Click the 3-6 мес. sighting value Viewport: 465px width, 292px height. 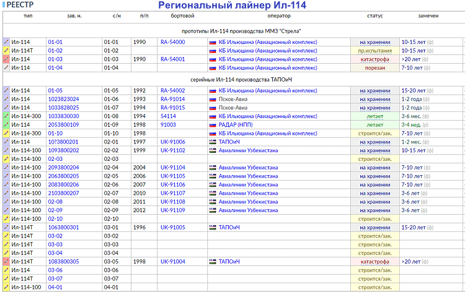[411, 116]
